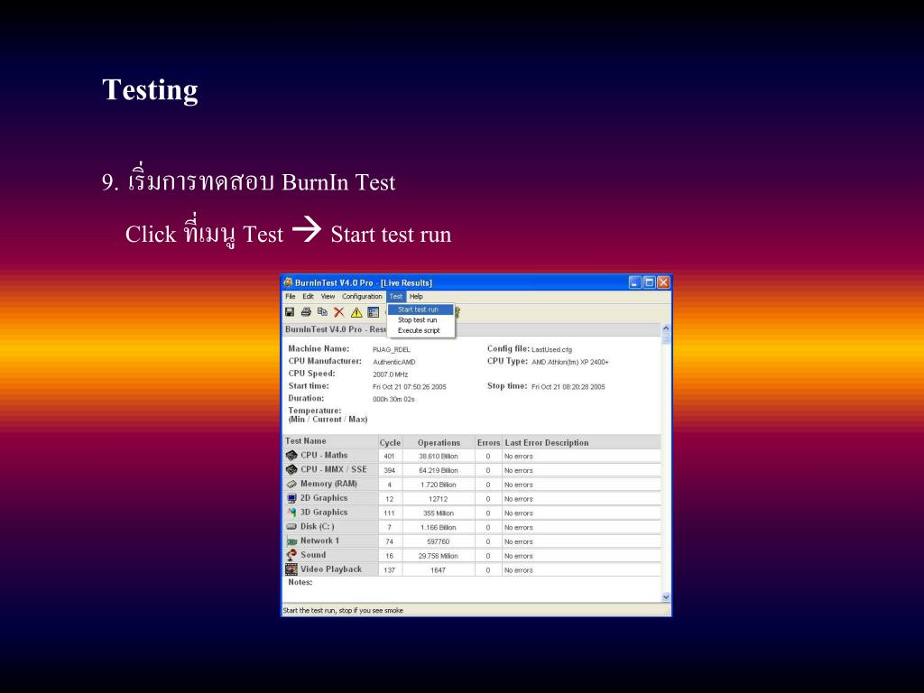
Task: Open the Help menu
Action: pos(416,297)
